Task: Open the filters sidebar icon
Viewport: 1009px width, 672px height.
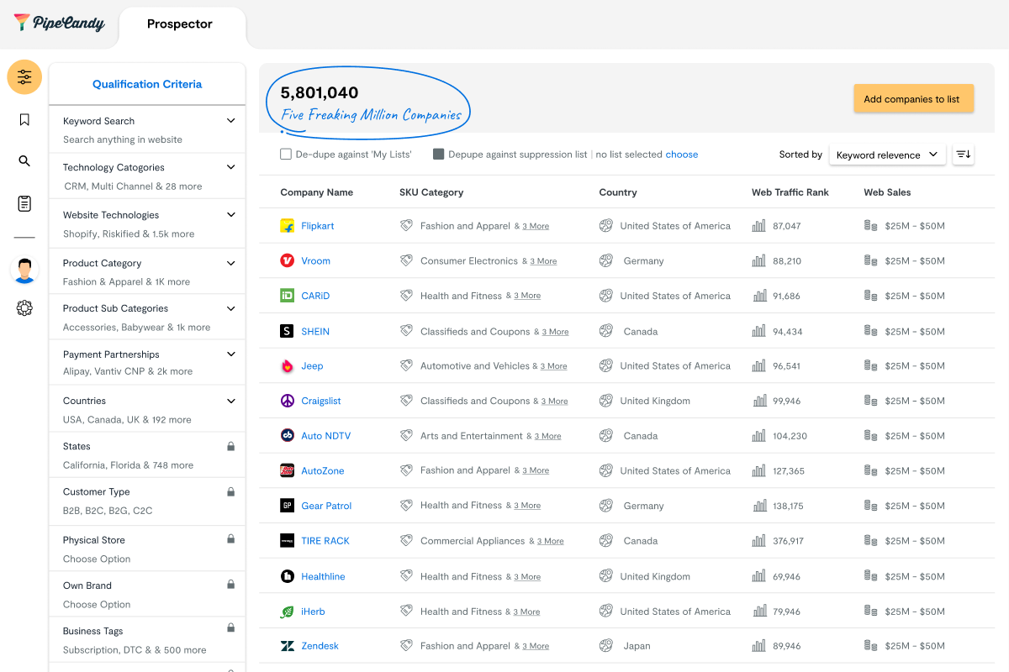Action: pos(24,77)
